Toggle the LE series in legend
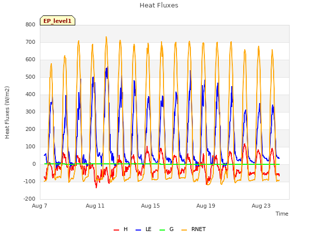This screenshot has width=319, height=239. [144, 229]
